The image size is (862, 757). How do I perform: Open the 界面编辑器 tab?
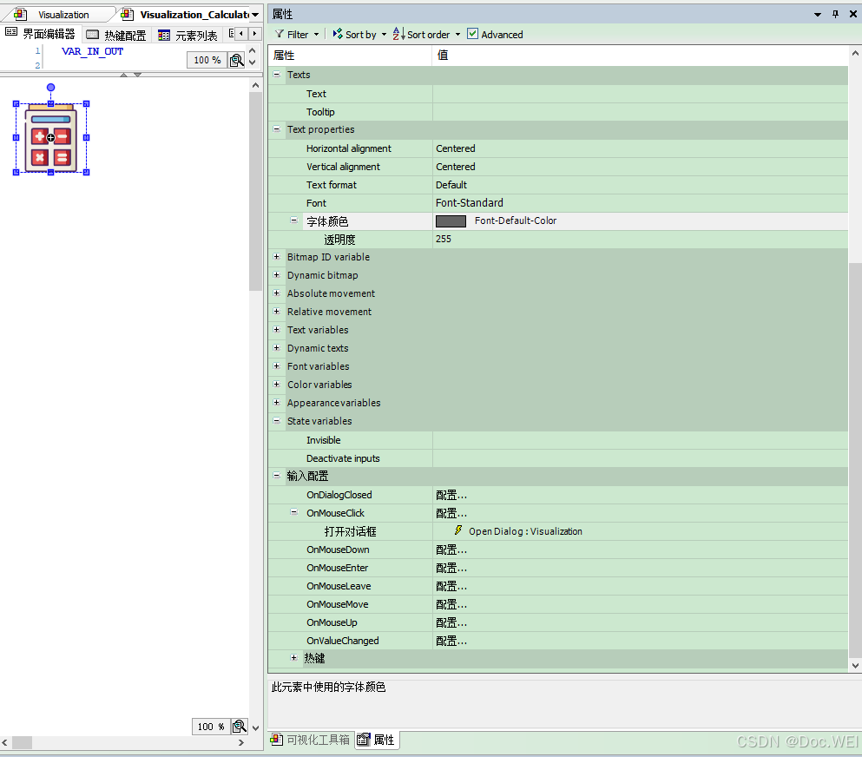click(41, 34)
